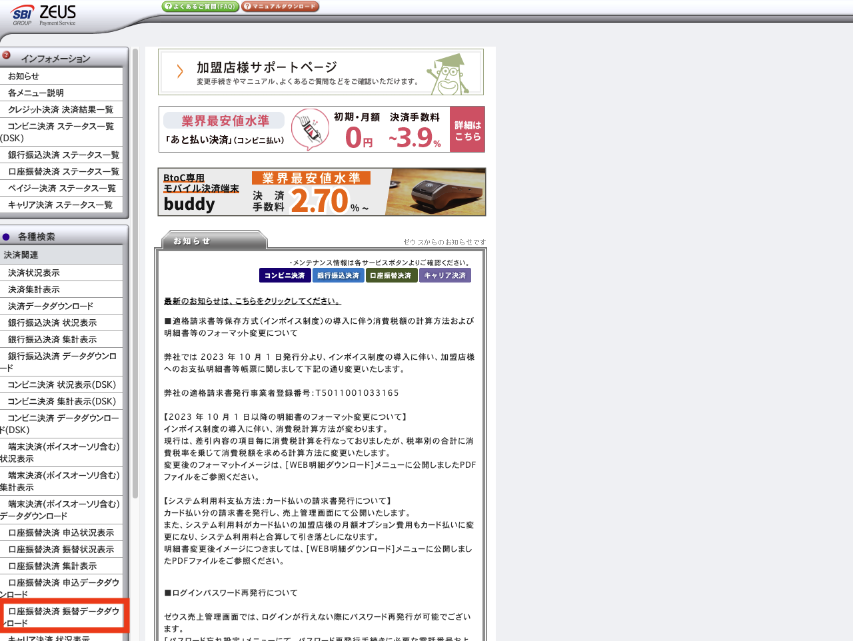The width and height of the screenshot is (853, 641).
Task: Open 口座振替決済 振替データダウンロード
Action: (x=61, y=616)
